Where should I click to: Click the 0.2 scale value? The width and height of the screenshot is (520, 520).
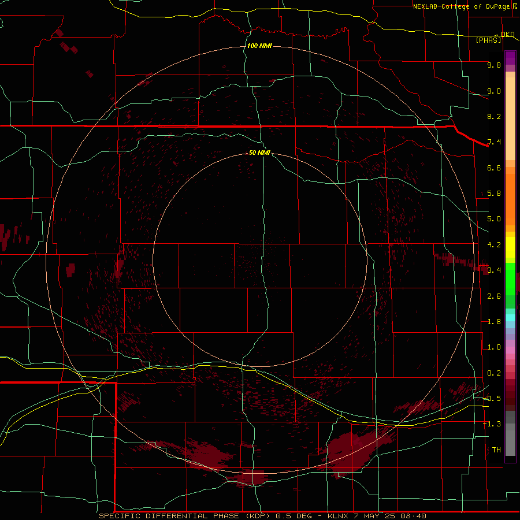(494, 373)
